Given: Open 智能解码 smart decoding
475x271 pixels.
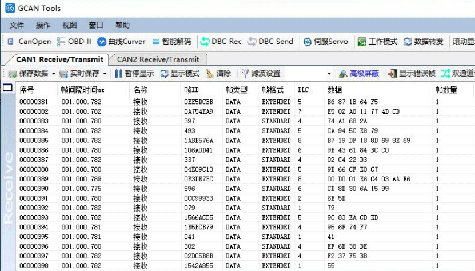Looking at the screenshot, I should [x=173, y=42].
